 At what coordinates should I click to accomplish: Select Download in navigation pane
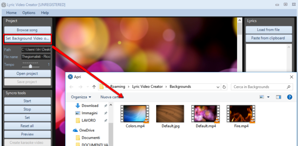point(90,106)
